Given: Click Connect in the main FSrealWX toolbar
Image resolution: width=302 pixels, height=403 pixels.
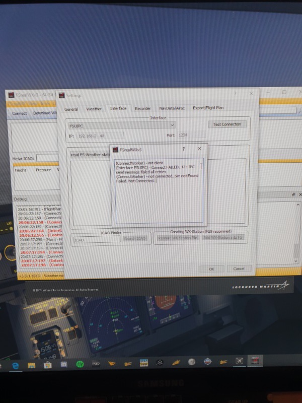Looking at the screenshot, I should 20,113.
